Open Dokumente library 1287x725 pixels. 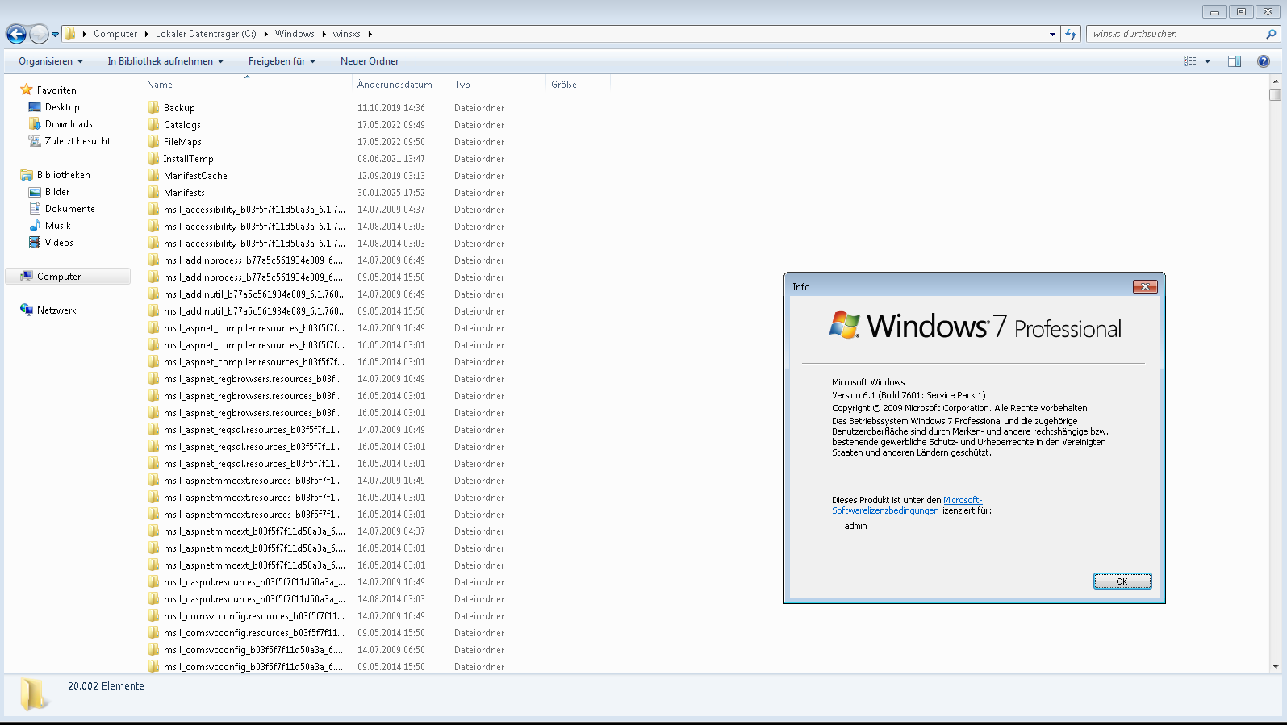[70, 209]
